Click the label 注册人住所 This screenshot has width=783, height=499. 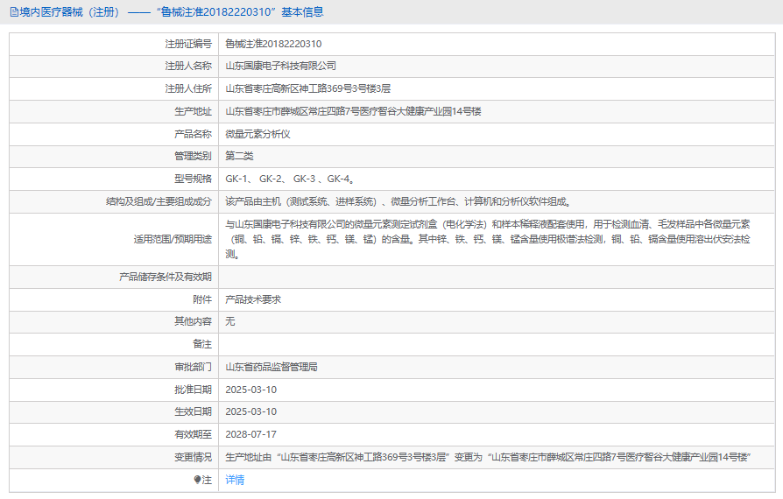[188, 88]
